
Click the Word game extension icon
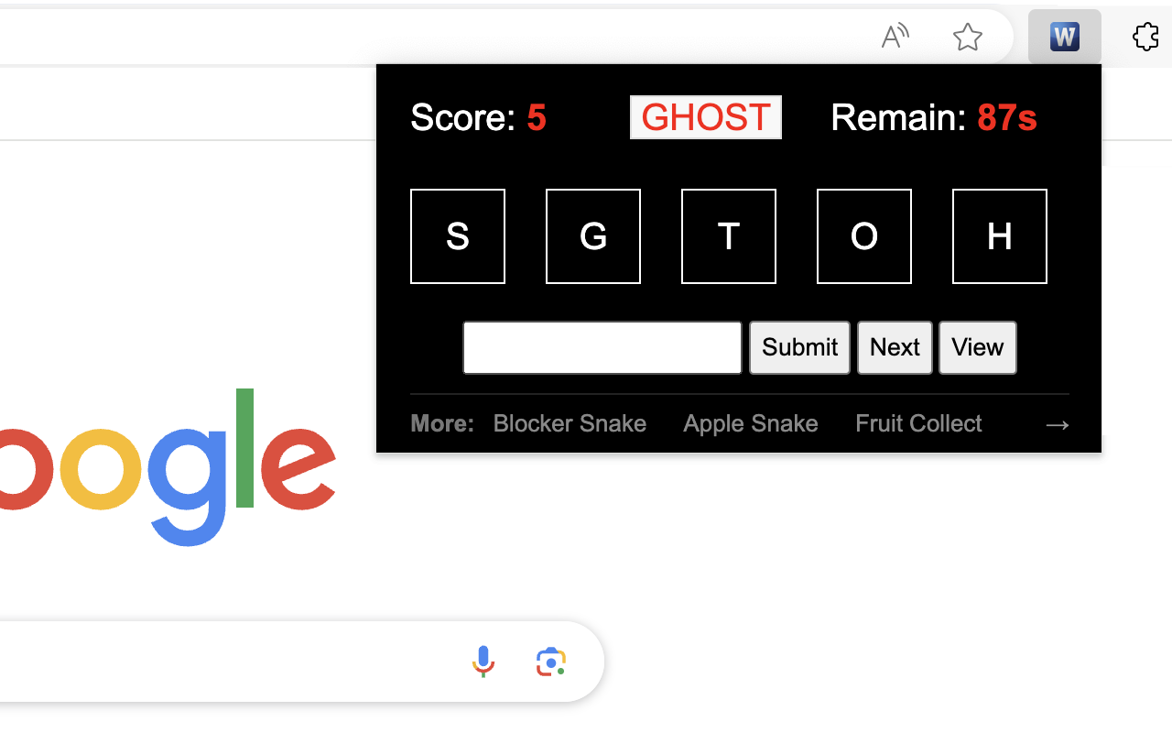click(1064, 37)
